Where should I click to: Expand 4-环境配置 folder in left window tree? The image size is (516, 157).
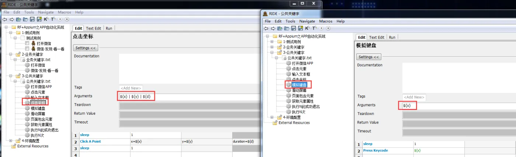click(x=11, y=140)
